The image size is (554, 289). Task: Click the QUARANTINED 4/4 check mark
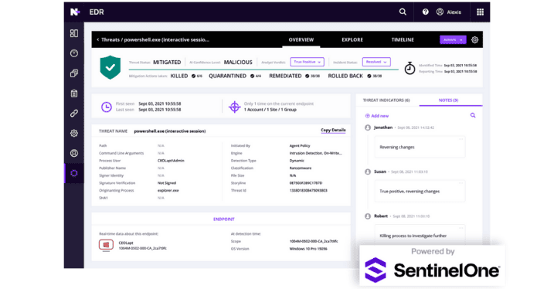pos(252,76)
